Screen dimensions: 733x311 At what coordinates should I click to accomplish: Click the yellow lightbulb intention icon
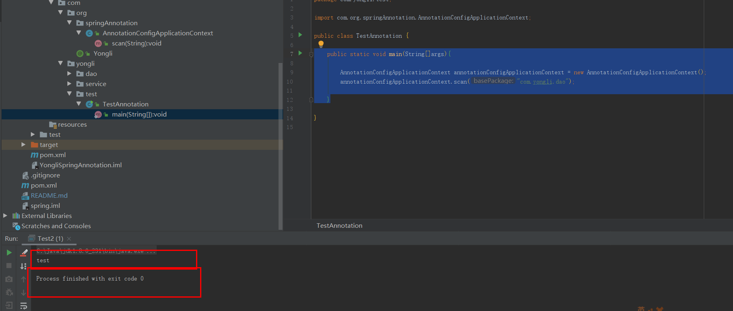[321, 44]
